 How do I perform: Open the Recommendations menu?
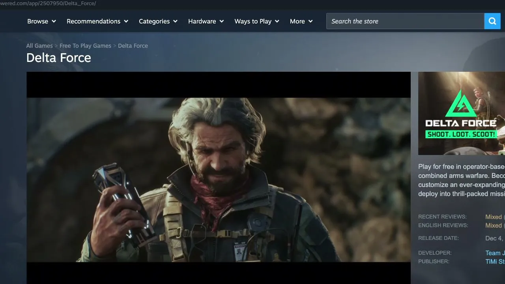point(97,21)
